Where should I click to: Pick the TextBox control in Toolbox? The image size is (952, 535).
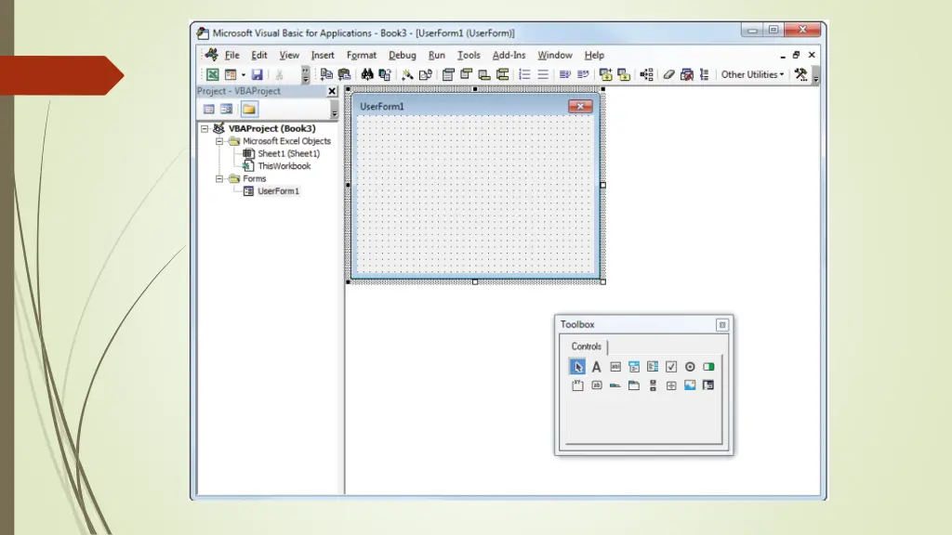pyautogui.click(x=615, y=366)
